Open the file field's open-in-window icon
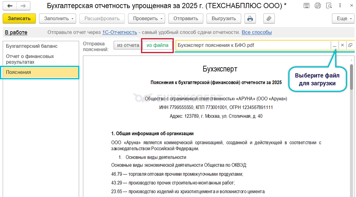Screen dimensions: 356x197 [350, 45]
